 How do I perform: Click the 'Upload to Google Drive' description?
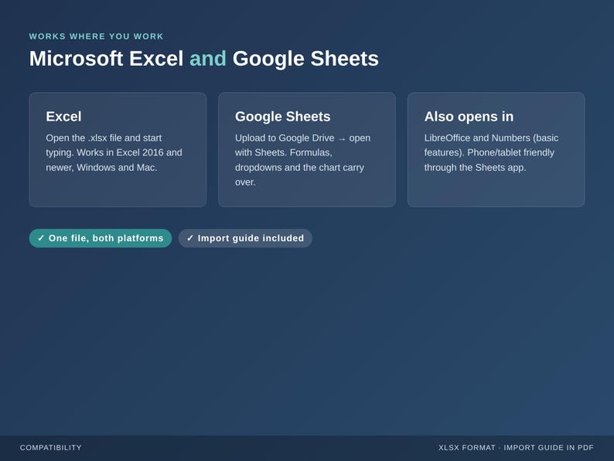pyautogui.click(x=302, y=160)
